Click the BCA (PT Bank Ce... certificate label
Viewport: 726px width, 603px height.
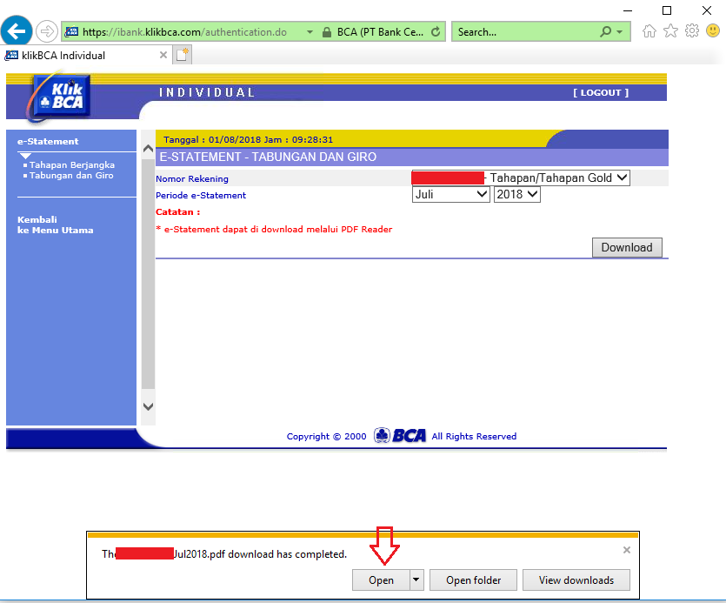pos(380,32)
